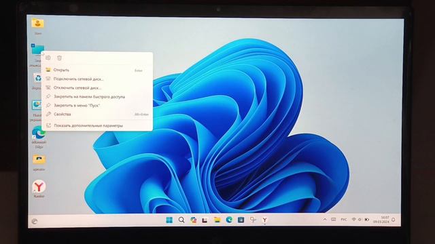
Task: Select Microsoft Edge desktop shortcut
Action: pyautogui.click(x=39, y=138)
